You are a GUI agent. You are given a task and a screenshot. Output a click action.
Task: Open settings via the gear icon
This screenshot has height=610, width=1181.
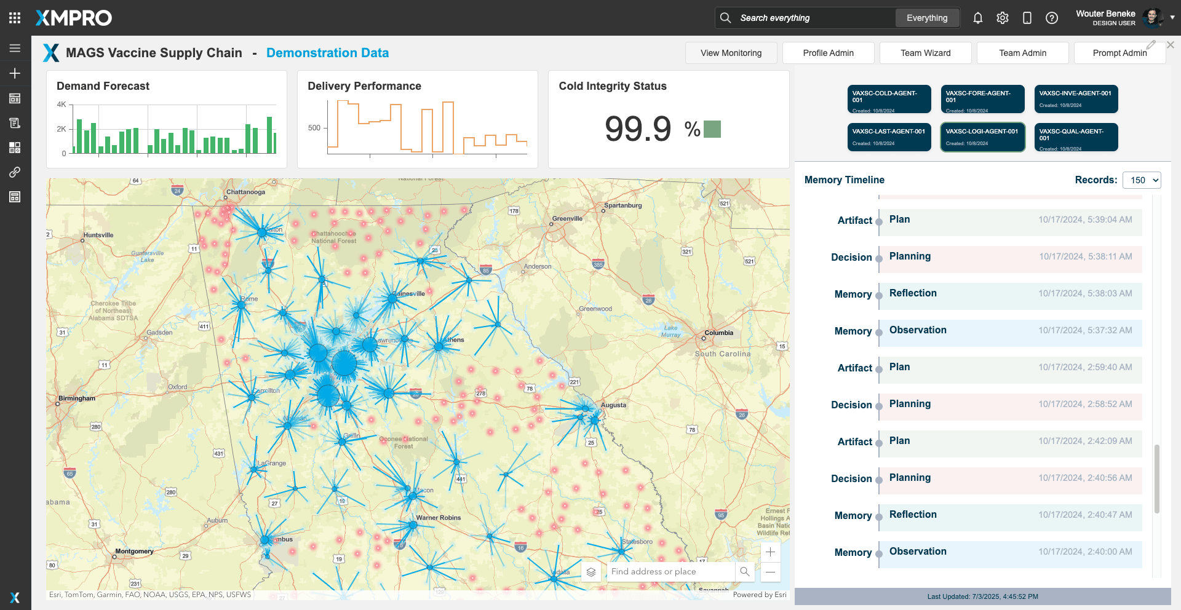click(x=1002, y=18)
